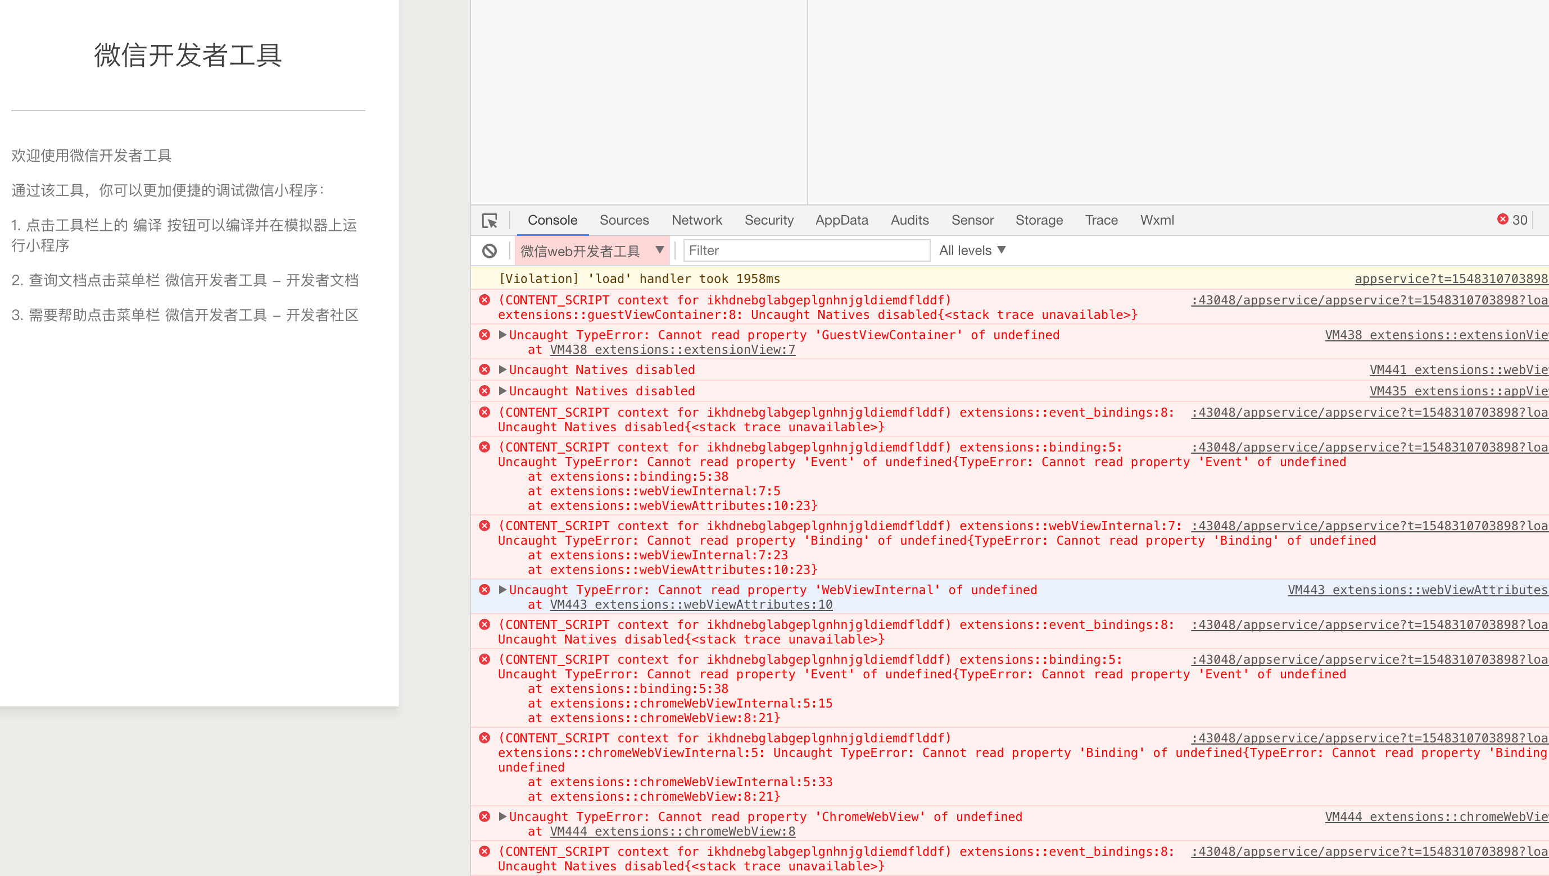Click the red error count icon
The width and height of the screenshot is (1549, 876).
pos(1503,220)
